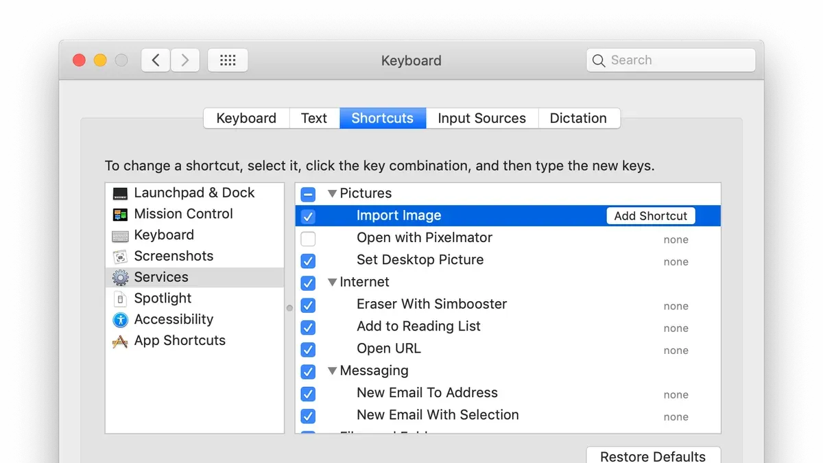Toggle the Messaging group checkbox
823x463 pixels.
point(308,372)
